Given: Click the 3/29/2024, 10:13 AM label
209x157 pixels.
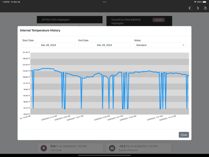Looking at the screenshot, I should click(167, 118).
